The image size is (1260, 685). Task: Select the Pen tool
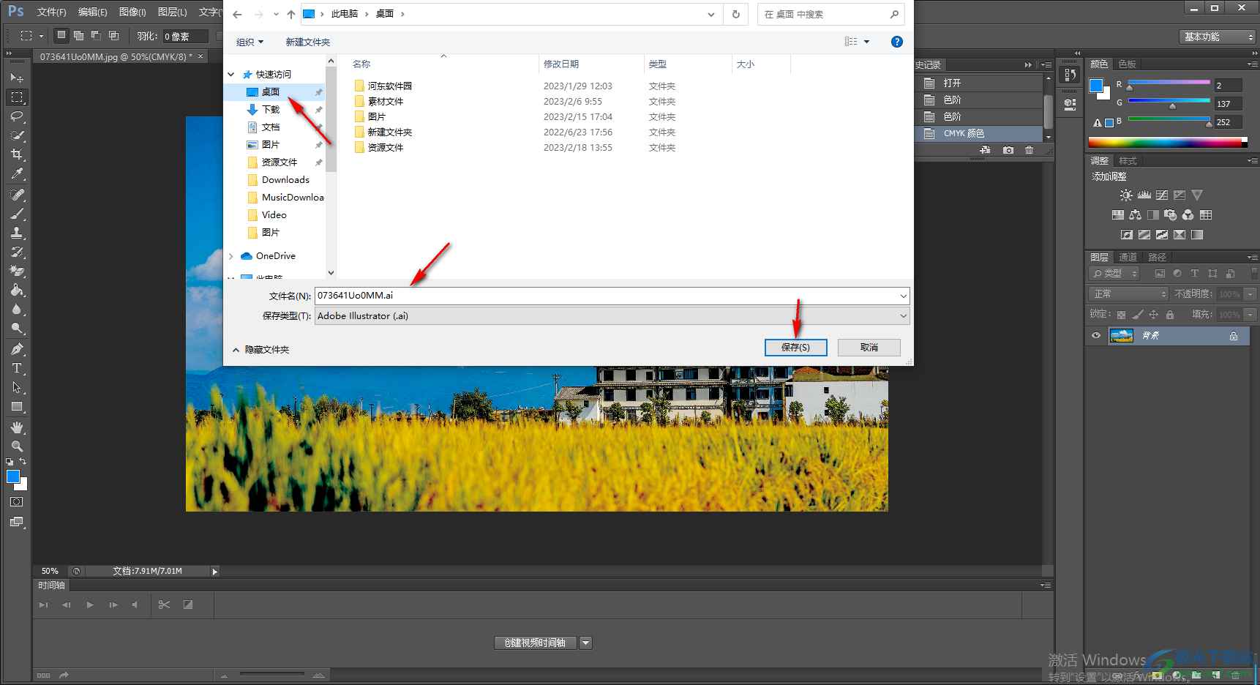point(17,349)
